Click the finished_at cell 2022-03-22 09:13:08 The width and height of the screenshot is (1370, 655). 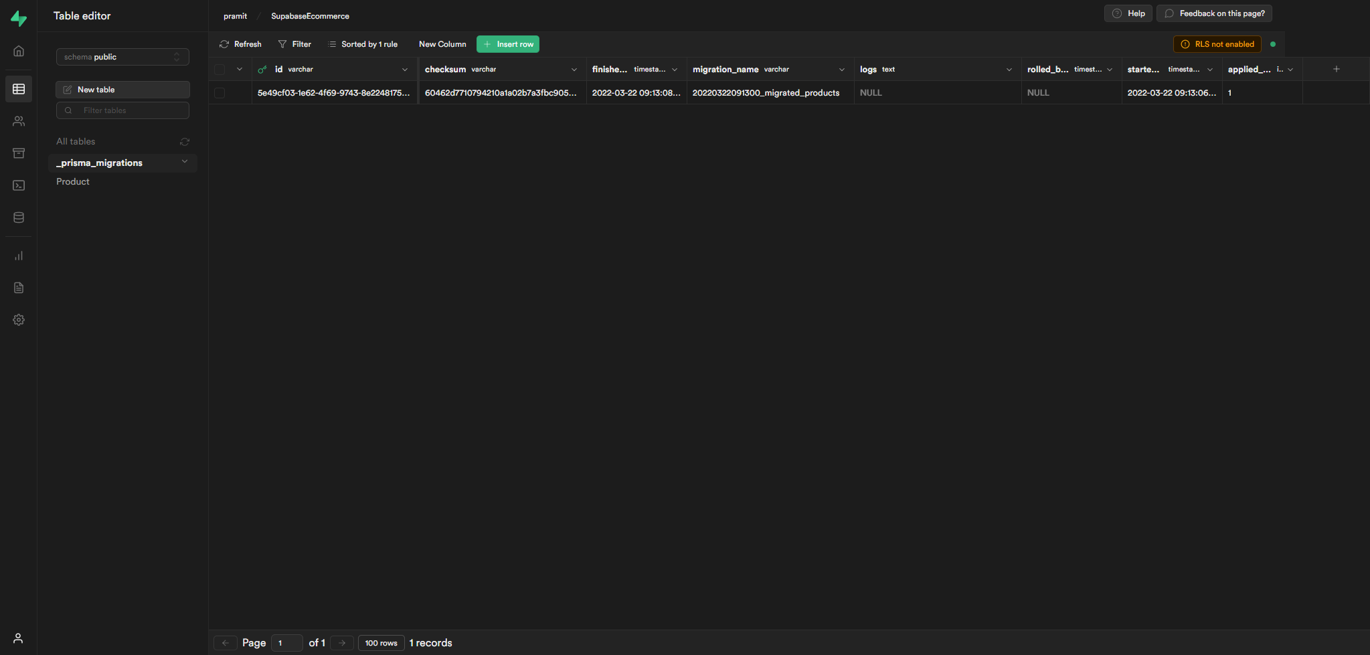coord(636,93)
